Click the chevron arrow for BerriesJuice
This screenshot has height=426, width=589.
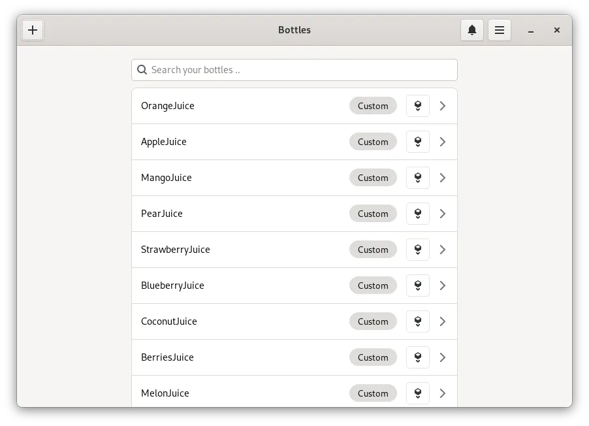pyautogui.click(x=443, y=357)
